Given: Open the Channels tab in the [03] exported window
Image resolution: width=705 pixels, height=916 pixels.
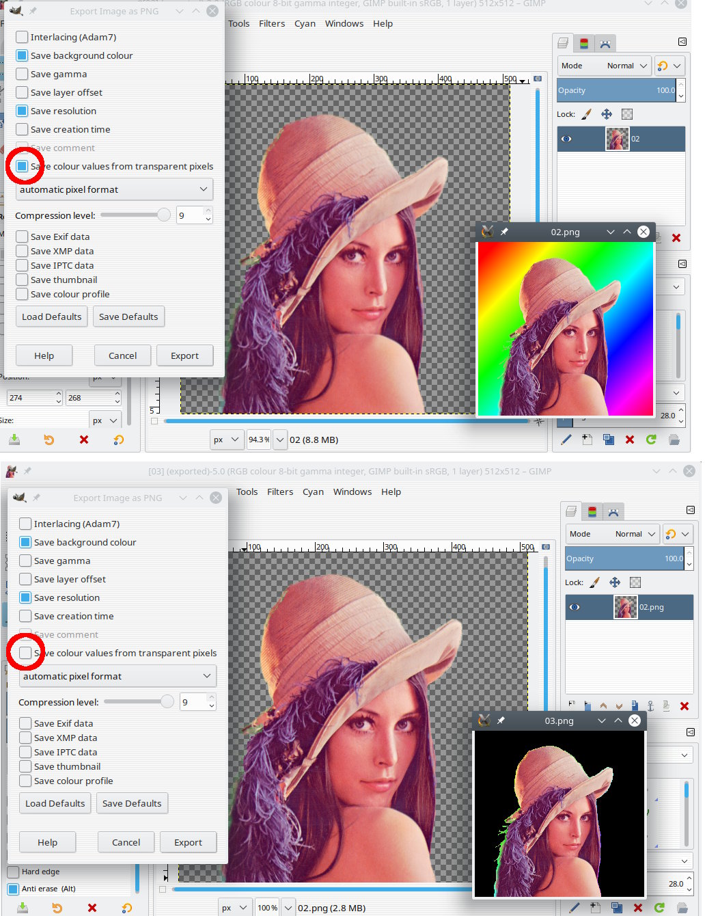Looking at the screenshot, I should (592, 512).
